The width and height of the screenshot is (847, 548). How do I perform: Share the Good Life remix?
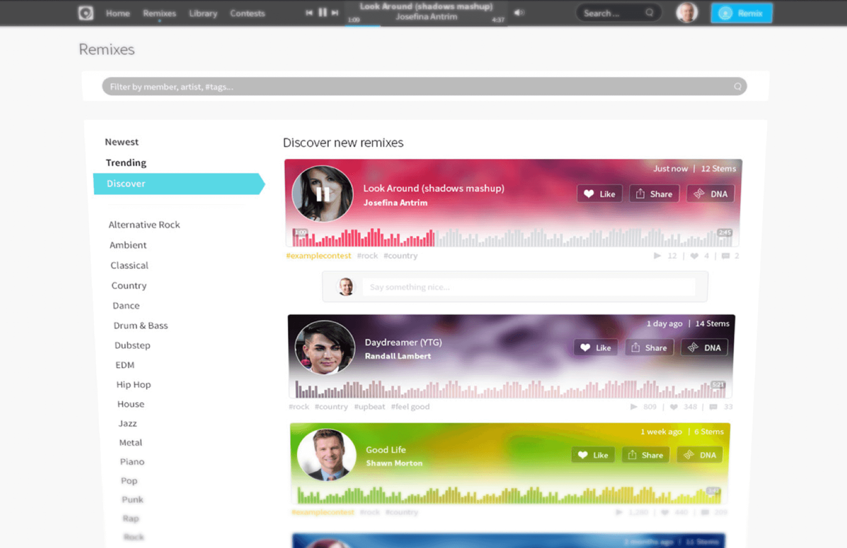click(646, 455)
